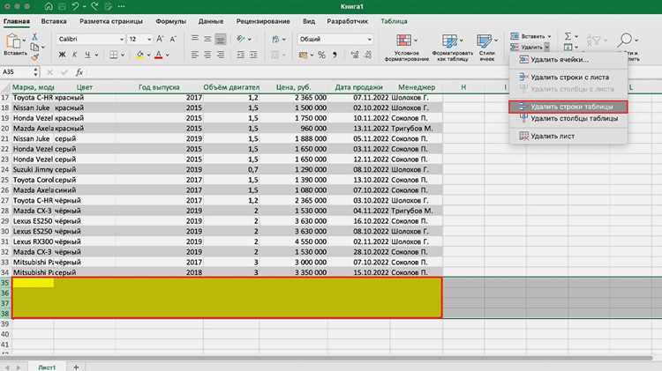Add a new sheet with plus button
662x371 pixels.
pyautogui.click(x=76, y=367)
